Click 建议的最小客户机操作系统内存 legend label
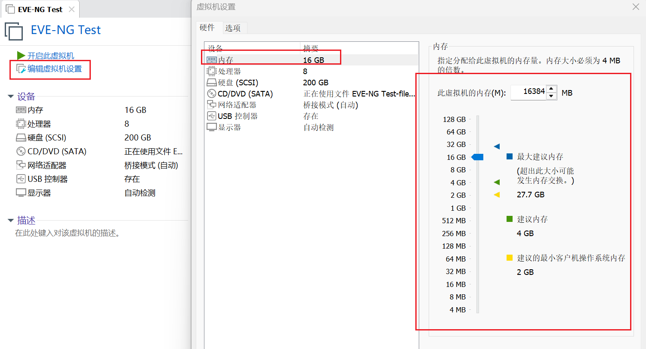This screenshot has height=349, width=646. (571, 258)
